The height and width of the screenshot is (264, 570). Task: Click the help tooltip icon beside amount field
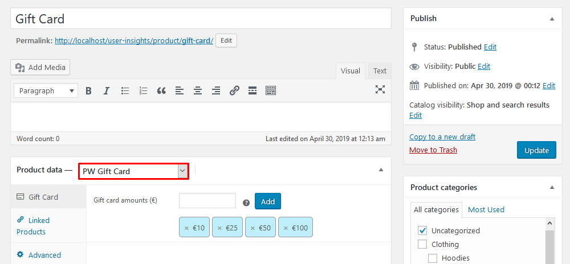coord(246,203)
